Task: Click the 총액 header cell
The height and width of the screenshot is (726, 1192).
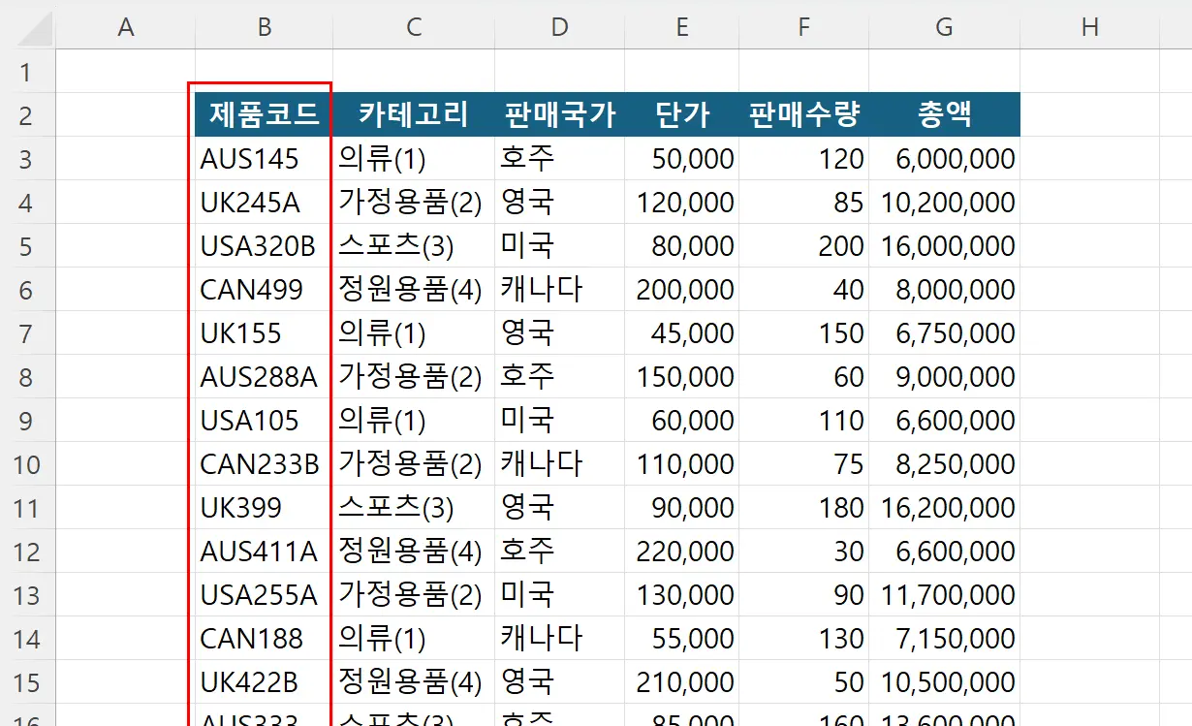Action: tap(943, 114)
